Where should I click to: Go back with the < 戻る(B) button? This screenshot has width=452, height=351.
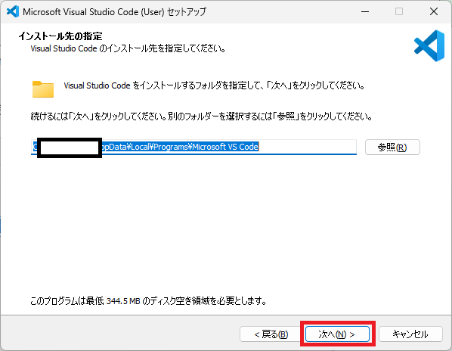(271, 334)
